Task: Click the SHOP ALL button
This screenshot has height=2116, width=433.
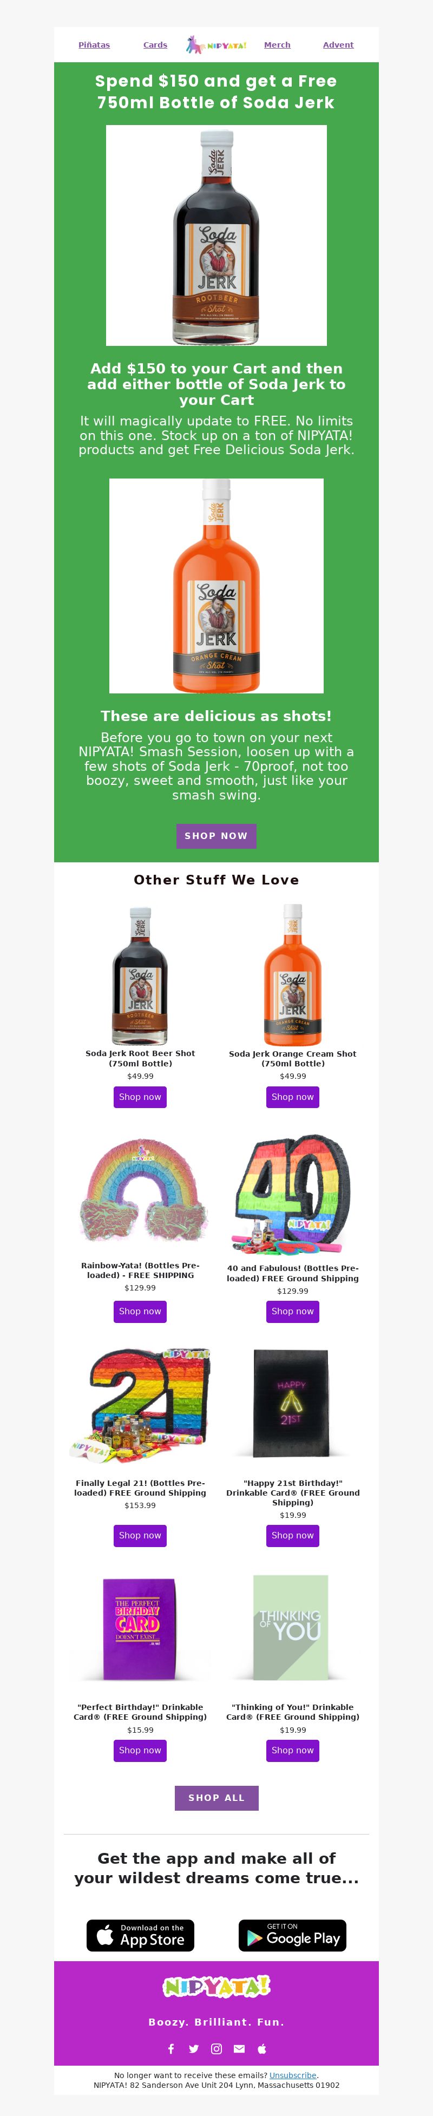Action: click(217, 1797)
